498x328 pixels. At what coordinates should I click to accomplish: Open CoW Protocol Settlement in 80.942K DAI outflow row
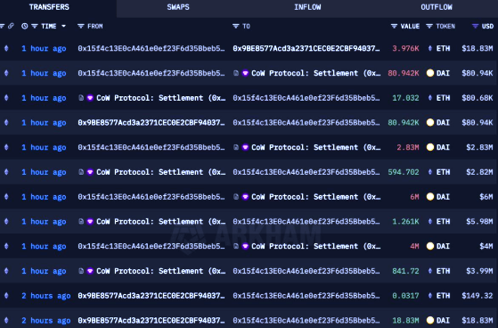(x=316, y=73)
